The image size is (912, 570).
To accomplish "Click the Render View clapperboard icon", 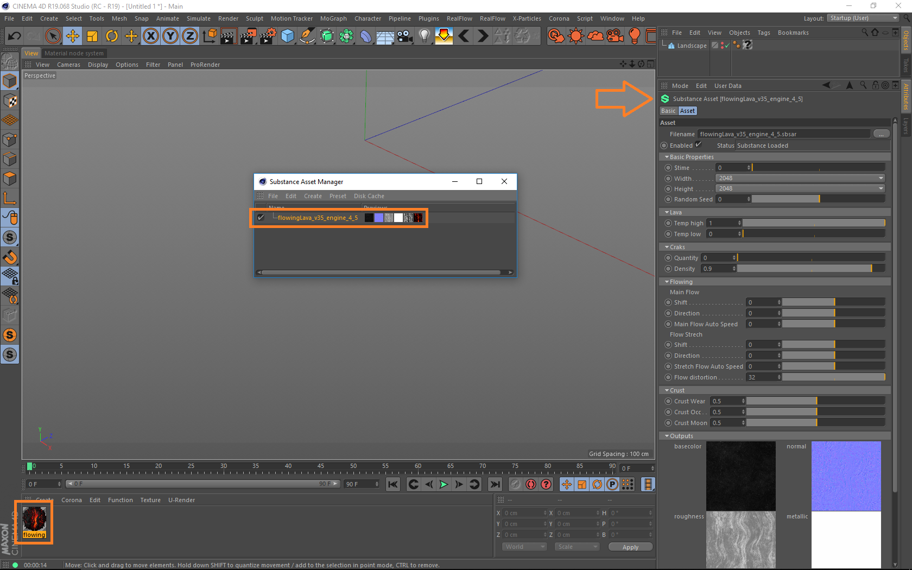I will [x=229, y=36].
